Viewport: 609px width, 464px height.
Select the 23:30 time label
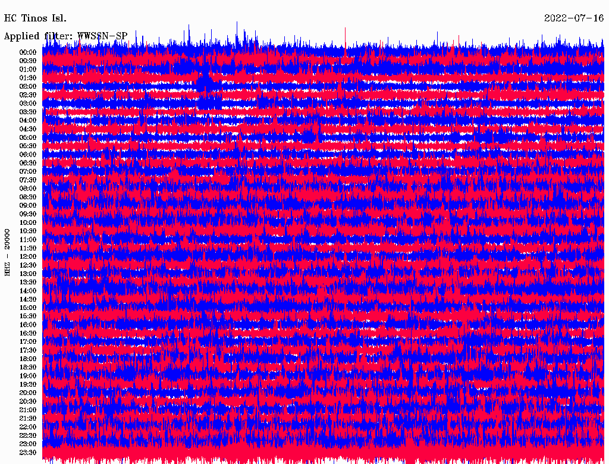28,452
